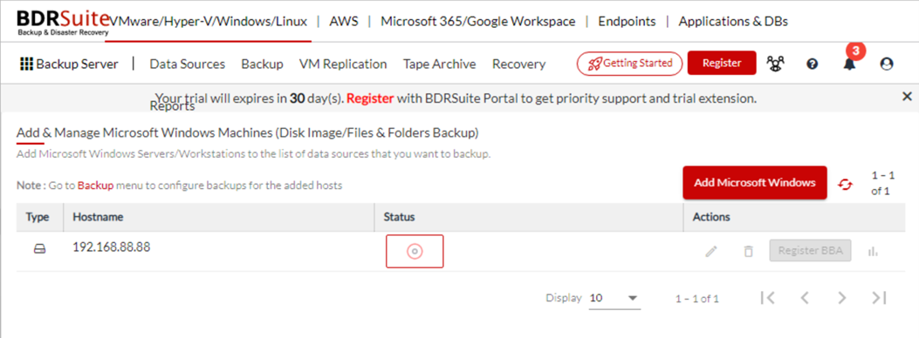Screen dimensions: 919x338
Task: Select the Endpoints tab
Action: (627, 22)
